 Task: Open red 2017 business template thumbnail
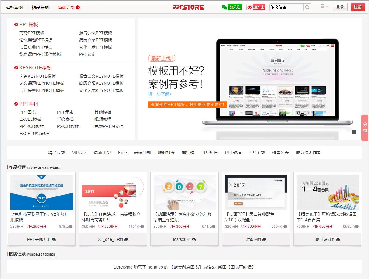click(x=113, y=193)
